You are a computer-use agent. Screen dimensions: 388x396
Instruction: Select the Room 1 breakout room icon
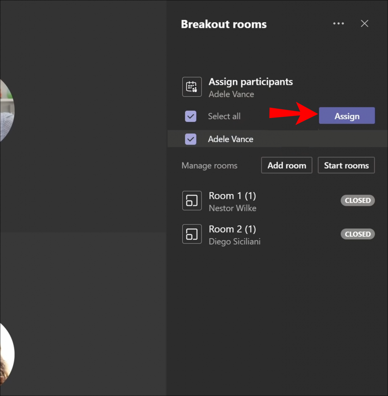click(x=192, y=201)
